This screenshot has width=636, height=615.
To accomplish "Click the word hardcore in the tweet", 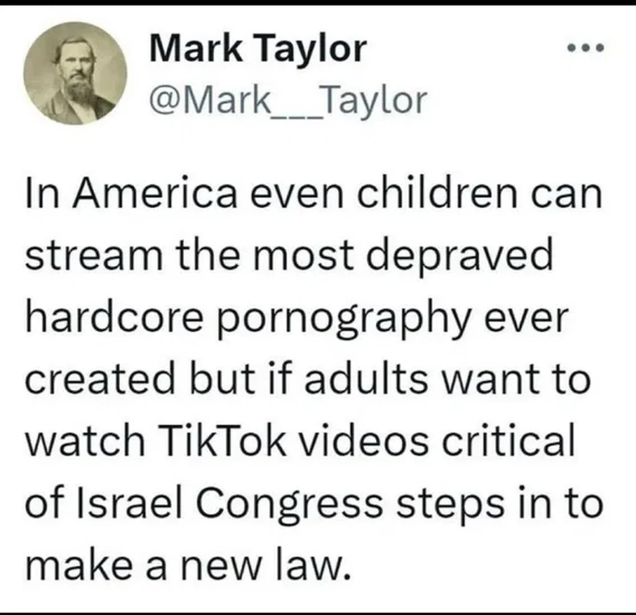I will (114, 317).
